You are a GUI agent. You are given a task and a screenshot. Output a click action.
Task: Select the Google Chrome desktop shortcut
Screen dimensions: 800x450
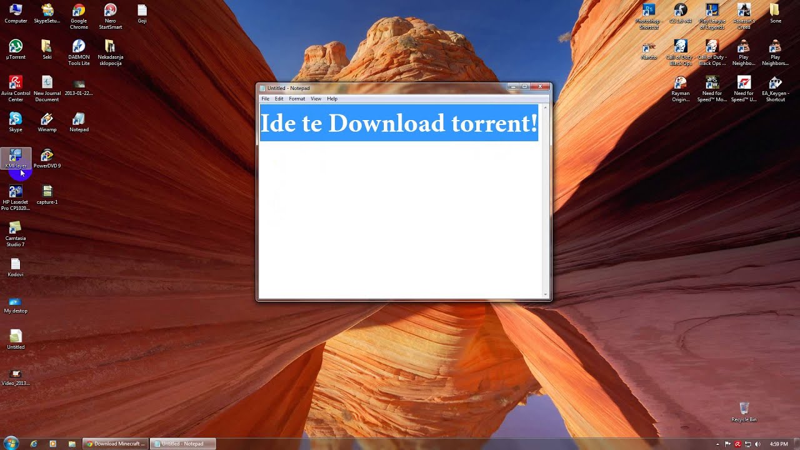[79, 17]
